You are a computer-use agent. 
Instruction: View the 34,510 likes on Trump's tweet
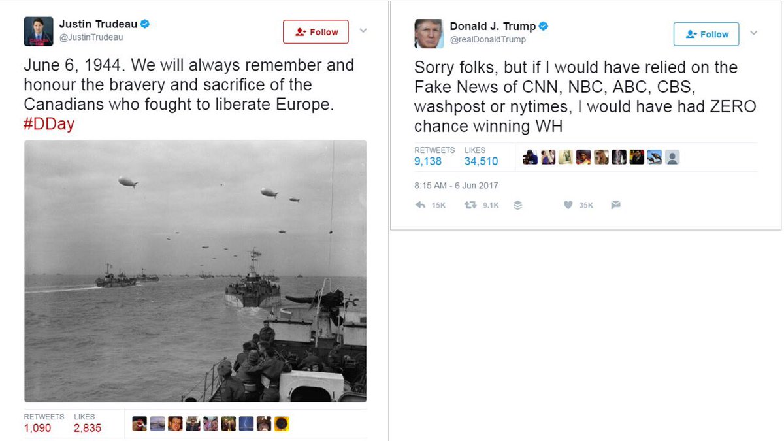pyautogui.click(x=481, y=161)
